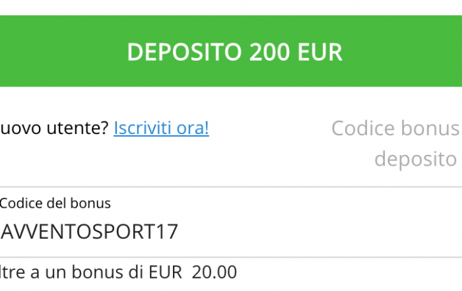462x291 pixels.
Task: Click the white strip above the green button
Action: [x=231, y=7]
